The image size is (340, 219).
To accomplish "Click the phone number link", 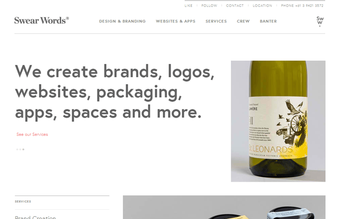I will 302,5.
